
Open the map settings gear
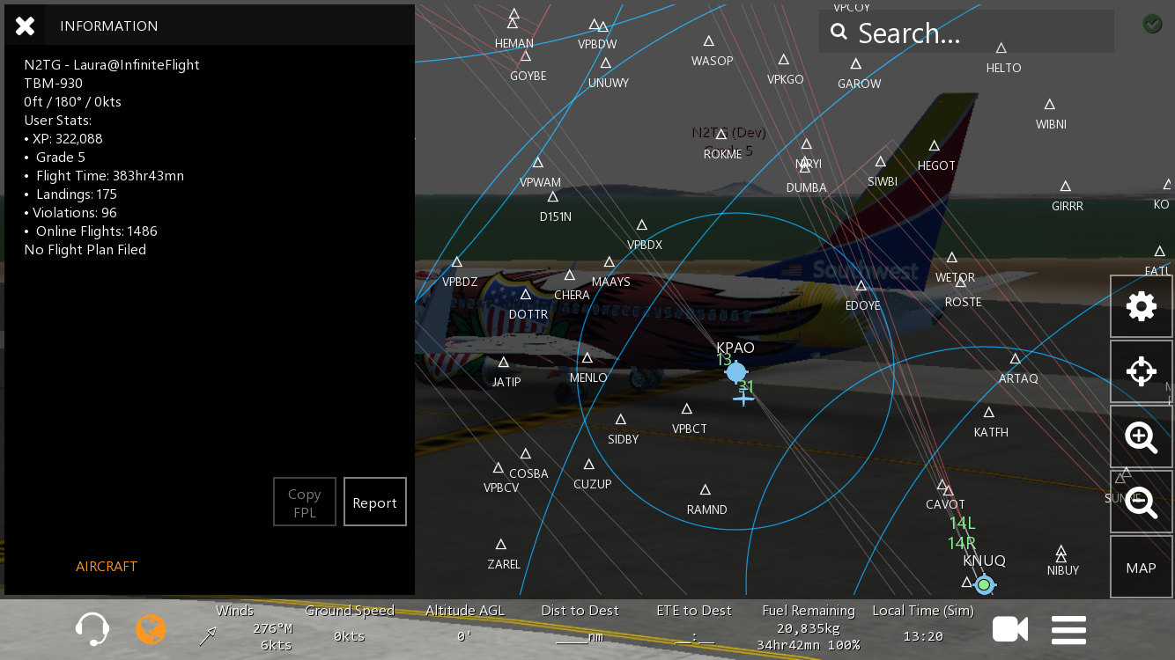(1142, 306)
